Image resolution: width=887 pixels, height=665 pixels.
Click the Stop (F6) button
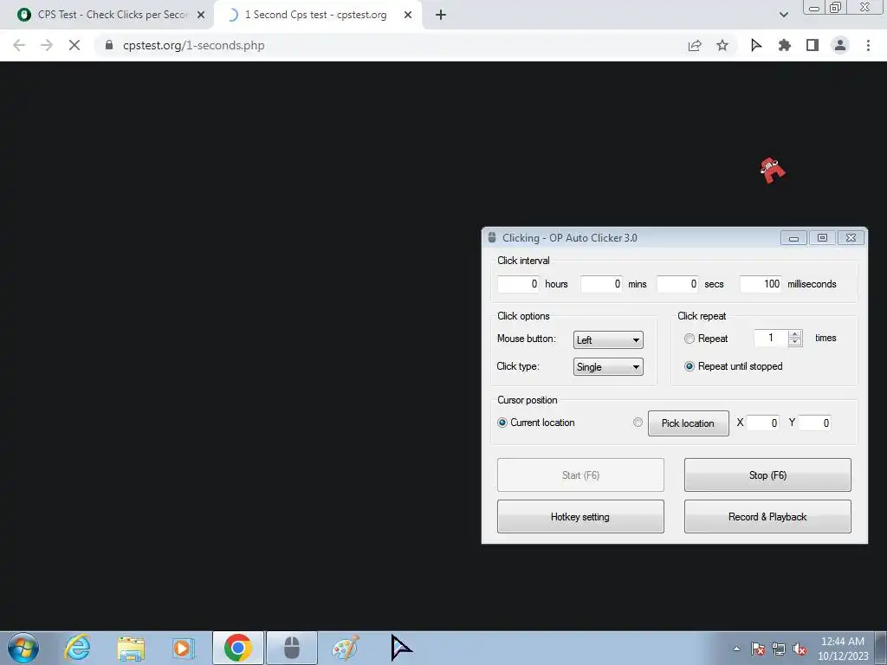click(x=767, y=475)
